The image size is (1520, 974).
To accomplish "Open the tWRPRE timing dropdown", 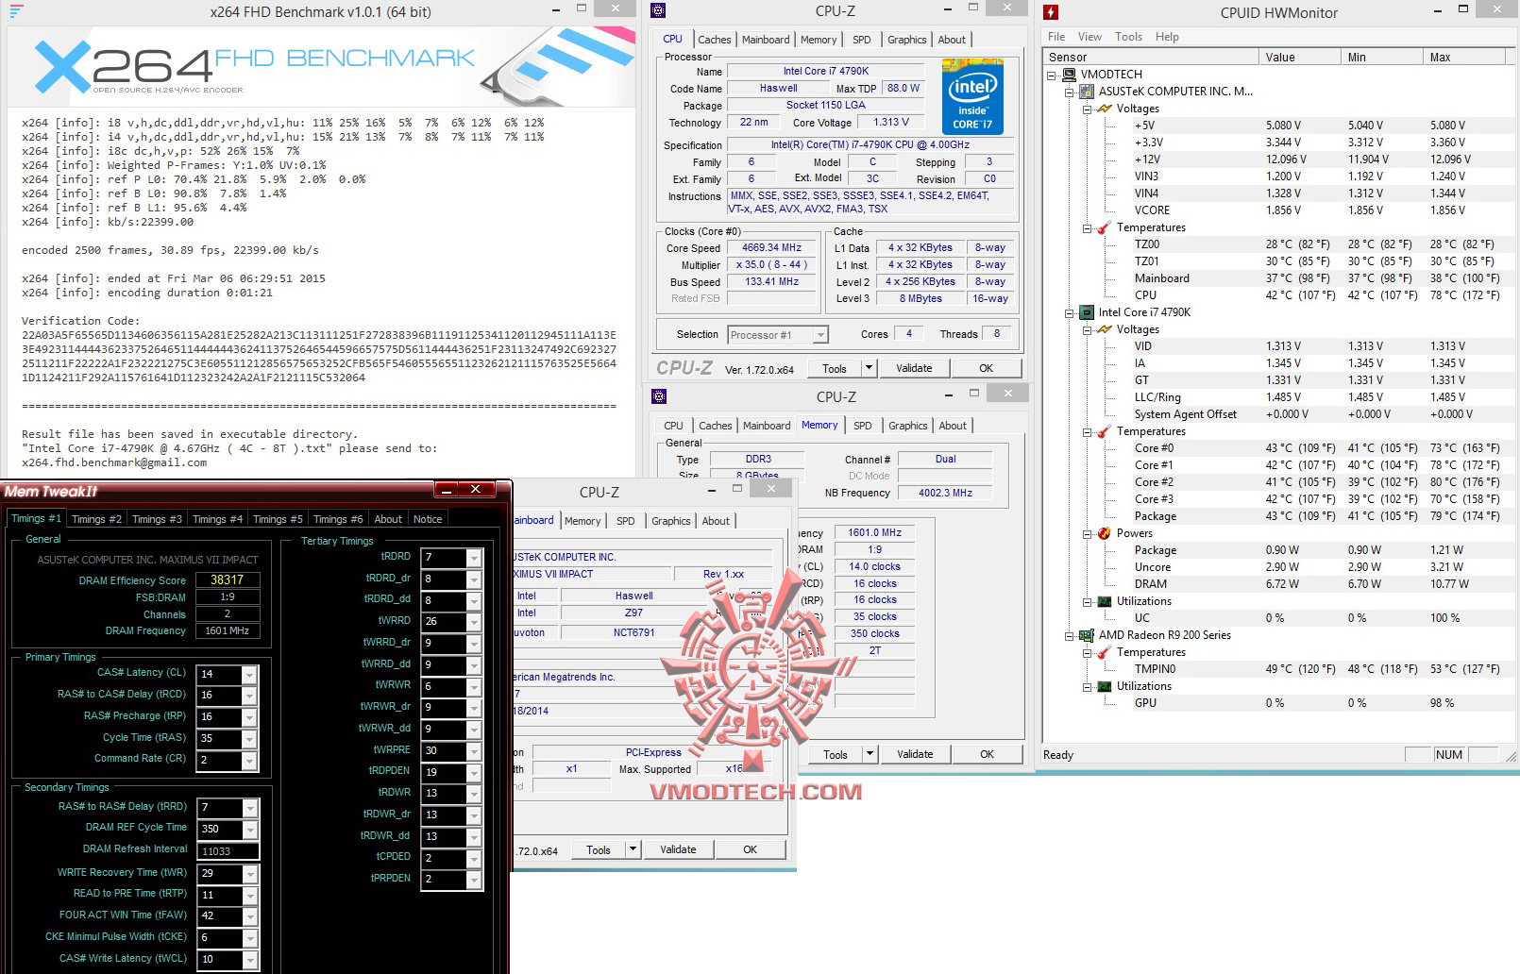I will (474, 751).
